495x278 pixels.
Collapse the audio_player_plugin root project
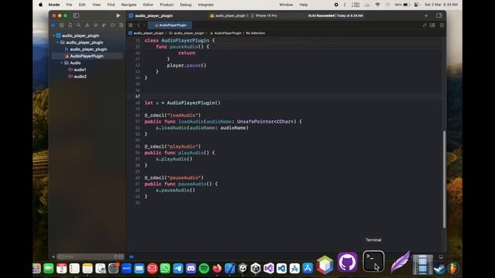[54, 36]
